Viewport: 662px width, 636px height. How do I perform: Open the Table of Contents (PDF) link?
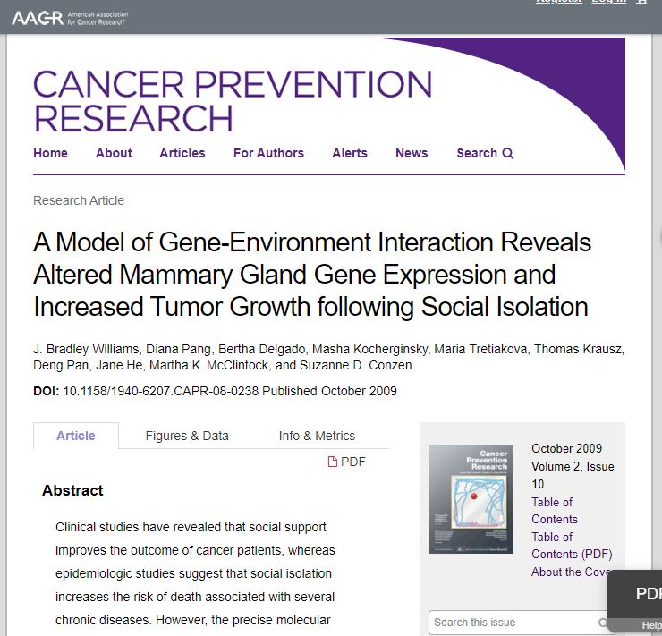coord(572,546)
